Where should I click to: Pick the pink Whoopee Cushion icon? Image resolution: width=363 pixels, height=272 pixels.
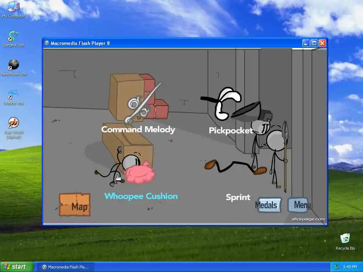pos(139,172)
